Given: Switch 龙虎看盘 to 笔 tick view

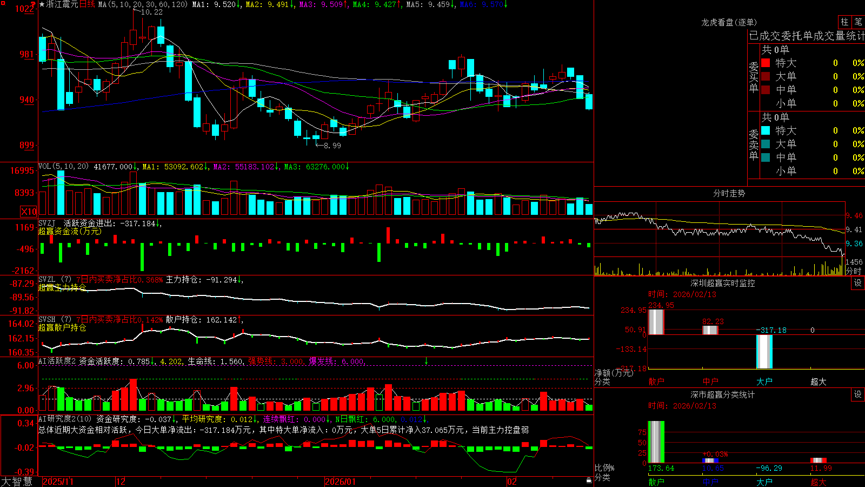Looking at the screenshot, I should click(x=859, y=22).
